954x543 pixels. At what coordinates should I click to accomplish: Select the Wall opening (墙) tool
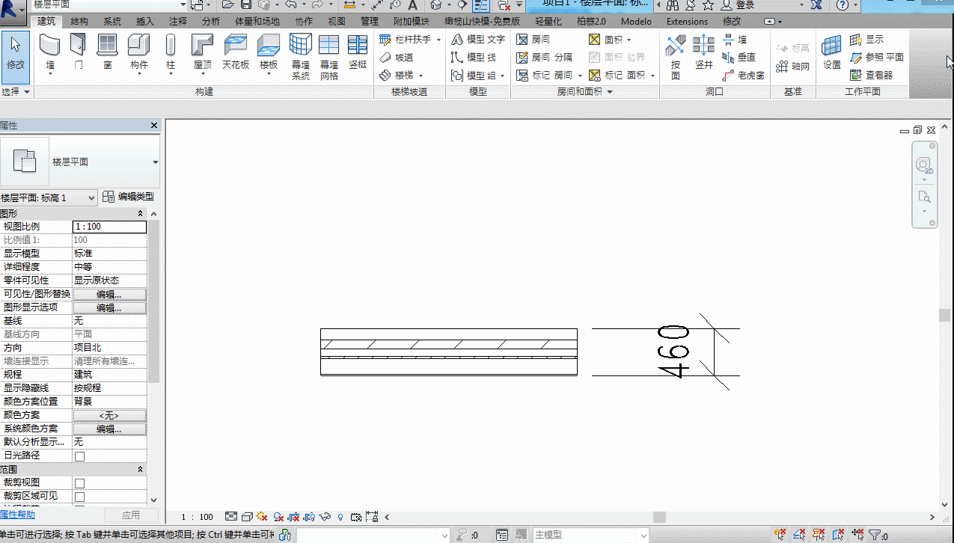pos(735,39)
